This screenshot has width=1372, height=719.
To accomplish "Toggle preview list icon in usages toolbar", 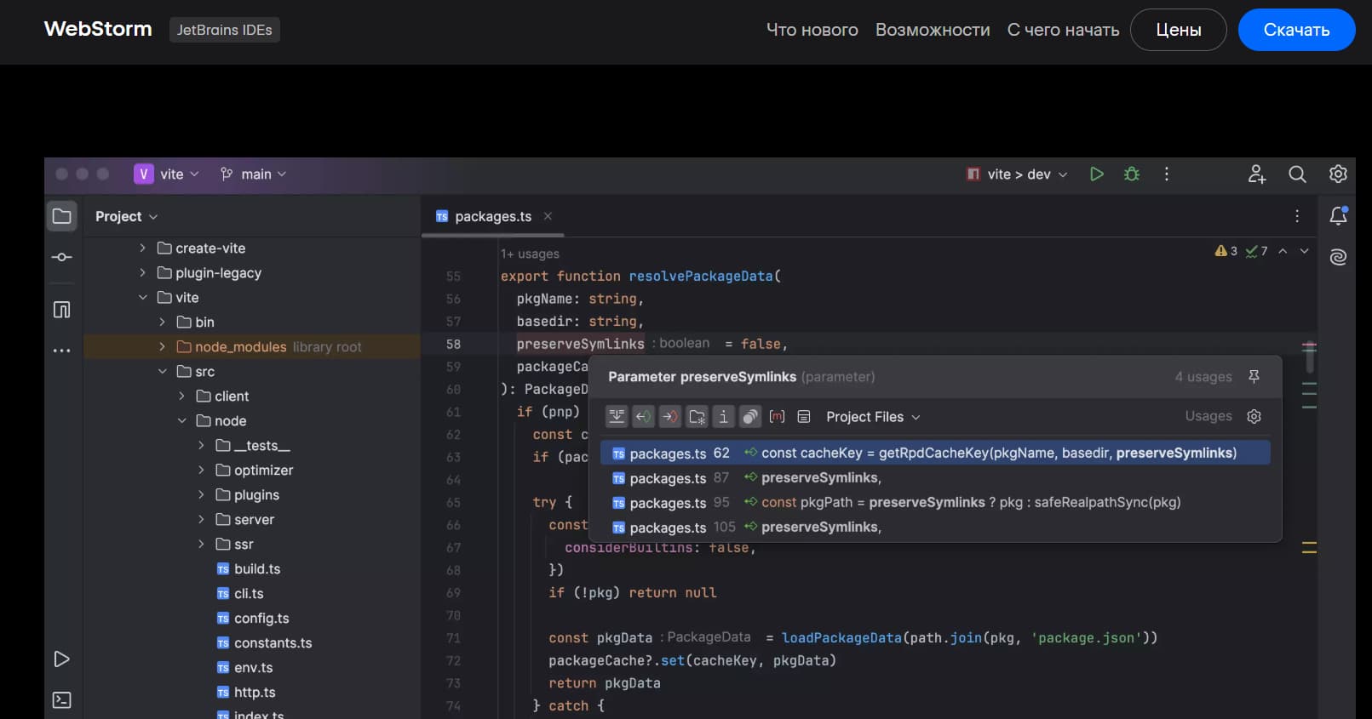I will click(x=803, y=416).
